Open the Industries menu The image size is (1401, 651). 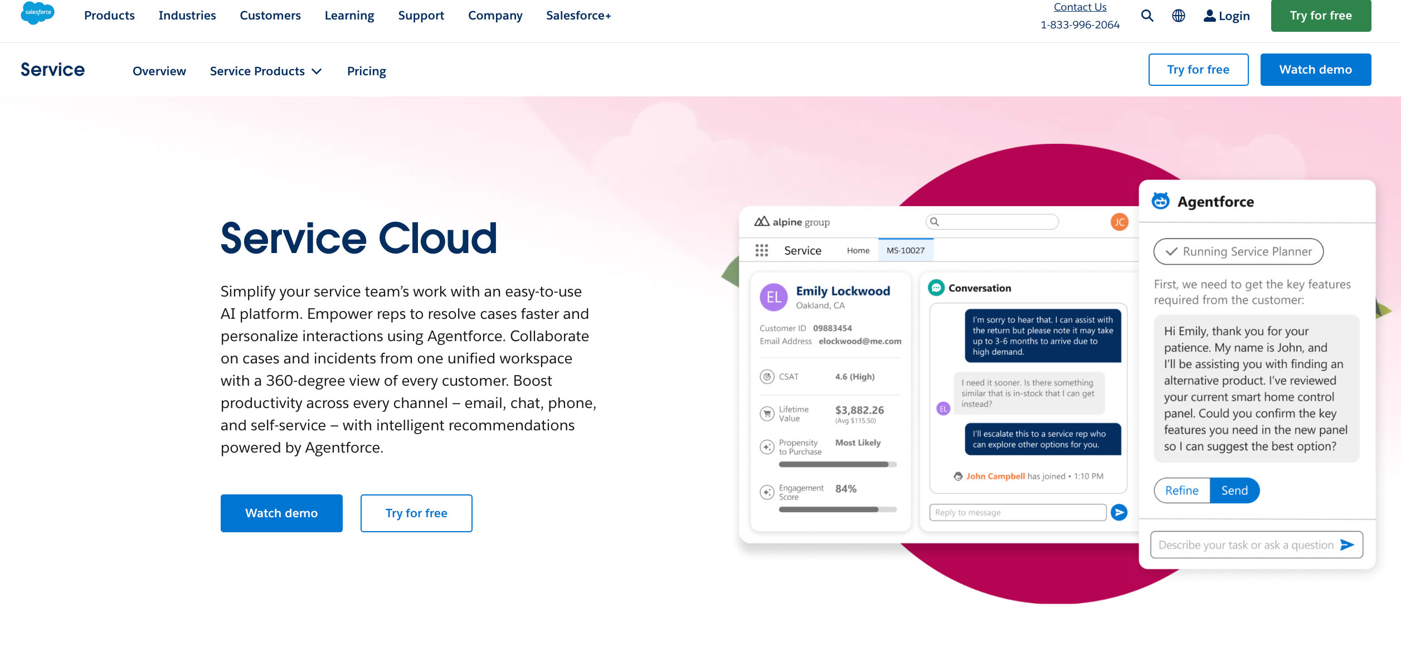pos(187,16)
